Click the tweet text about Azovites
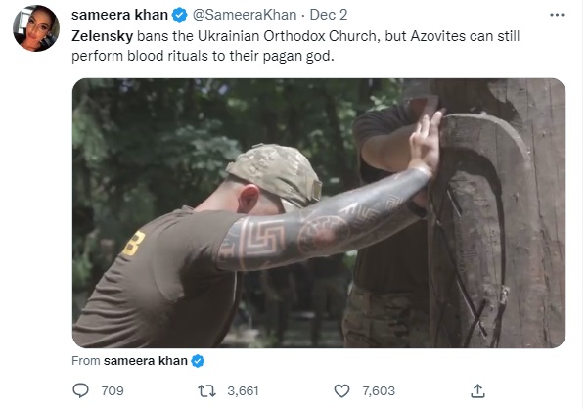588x409 pixels. pyautogui.click(x=295, y=46)
